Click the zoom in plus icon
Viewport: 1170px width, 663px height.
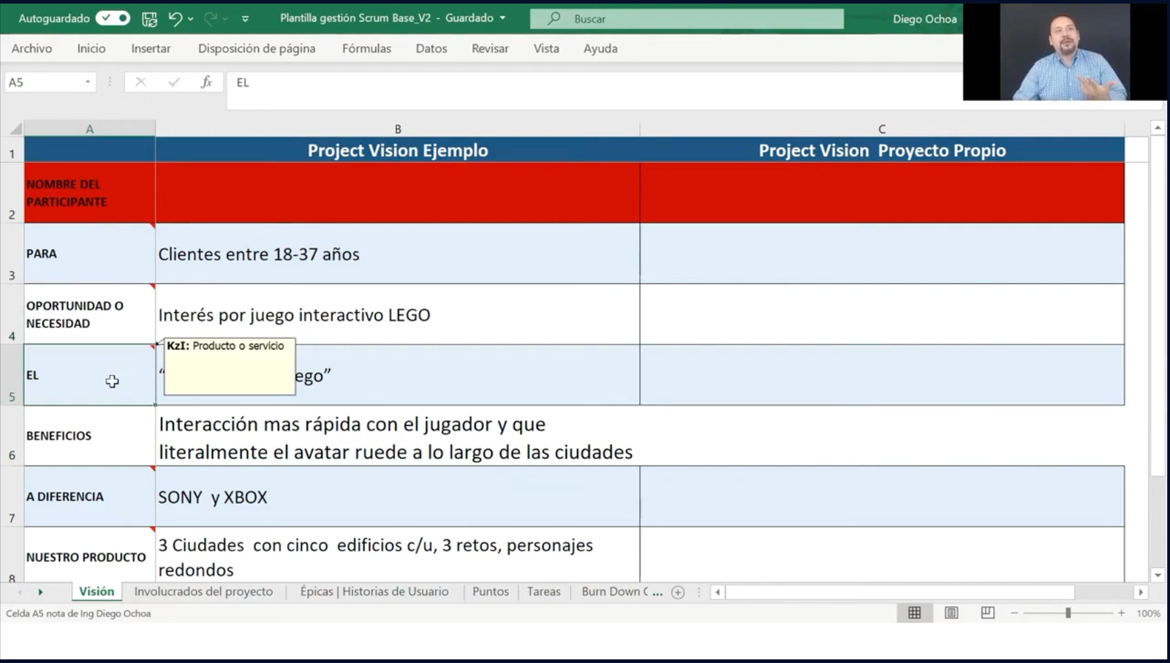click(1121, 613)
